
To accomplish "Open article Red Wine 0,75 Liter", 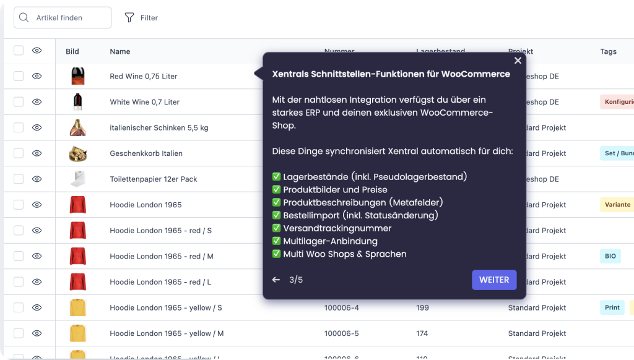I will (144, 76).
